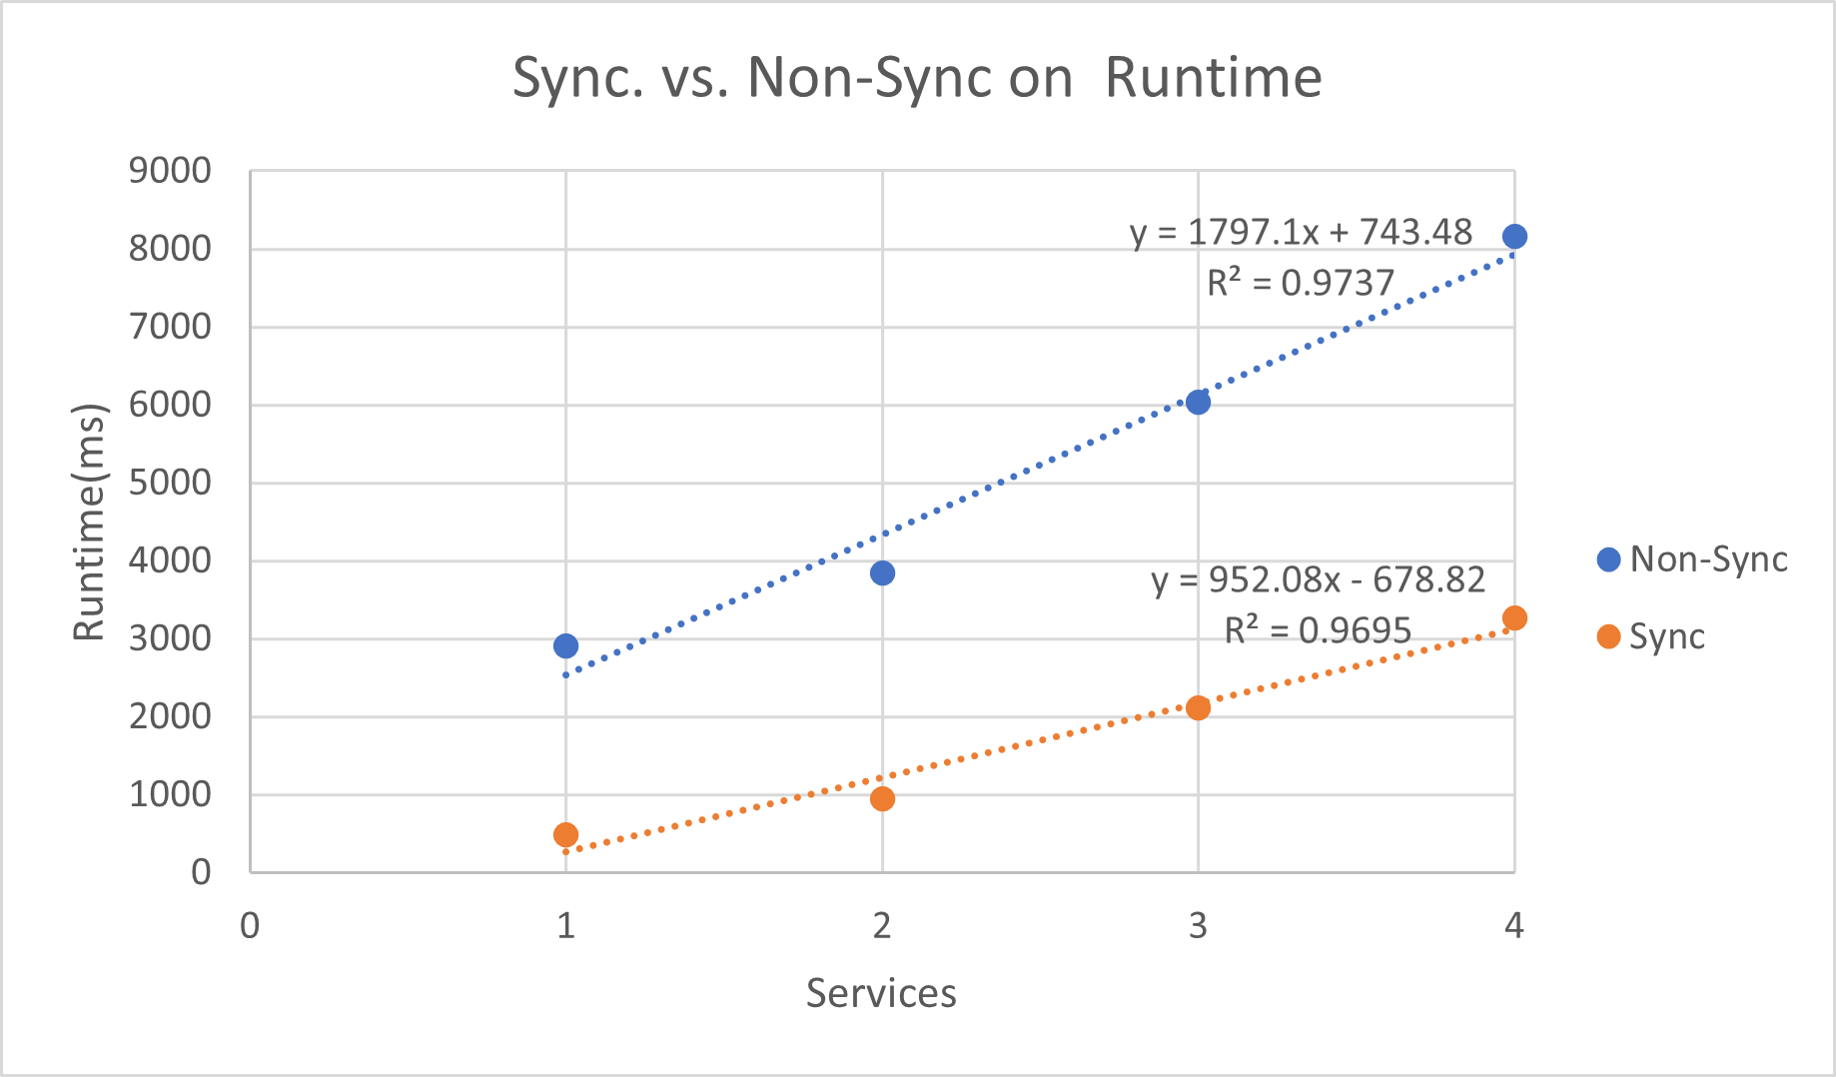Select the Non-Sync legend text
This screenshot has width=1836, height=1077.
(1708, 559)
